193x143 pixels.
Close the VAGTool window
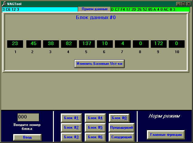[189, 4]
